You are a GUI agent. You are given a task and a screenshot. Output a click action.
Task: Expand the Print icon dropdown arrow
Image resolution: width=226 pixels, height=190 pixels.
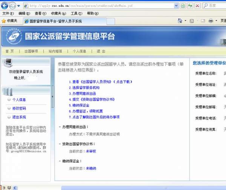216,21
